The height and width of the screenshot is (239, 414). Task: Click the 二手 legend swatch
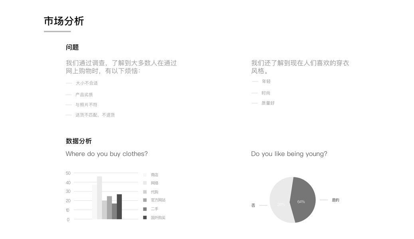coord(145,209)
